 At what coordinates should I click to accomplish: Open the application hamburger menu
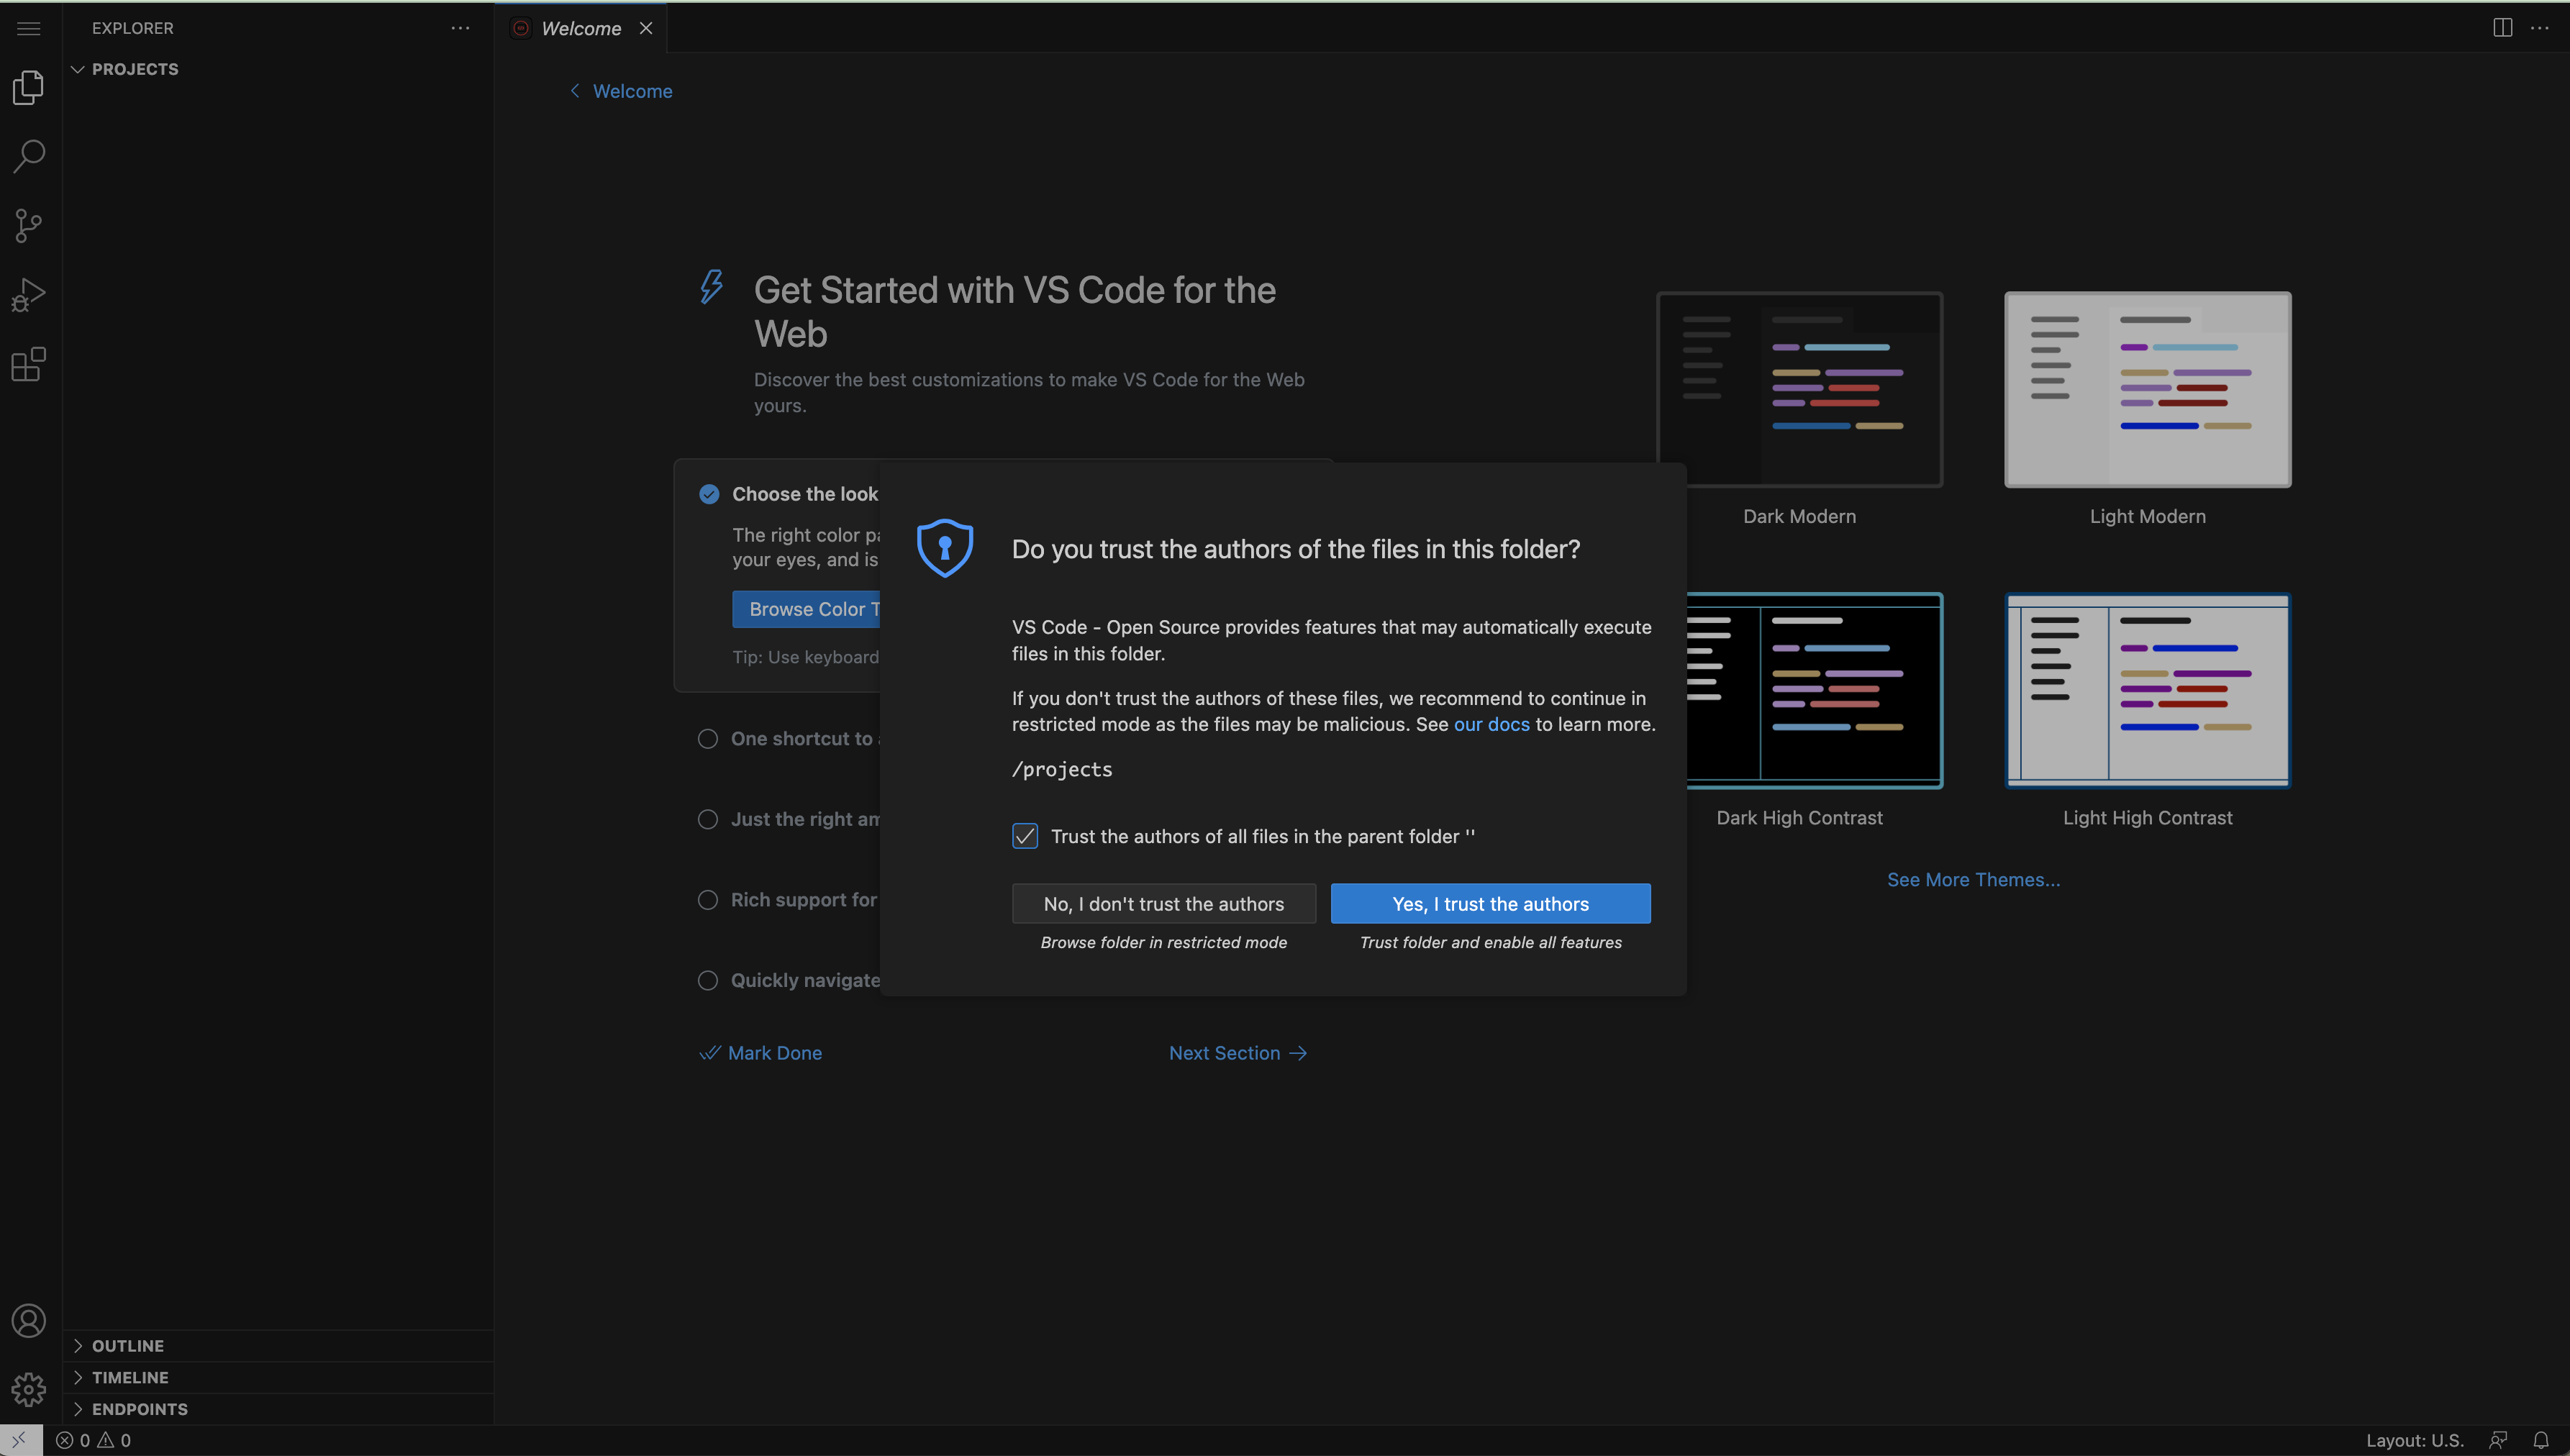(x=28, y=28)
